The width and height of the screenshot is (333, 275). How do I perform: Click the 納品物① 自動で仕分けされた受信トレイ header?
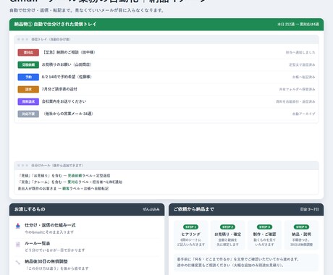[55, 24]
